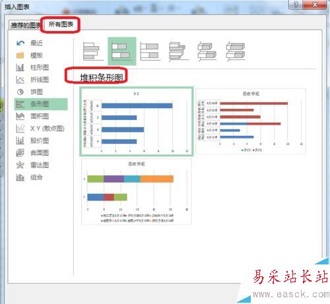The height and width of the screenshot is (304, 330).
Task: Choose the 3-D stacked bar subtype icon
Action: pyautogui.click(x=207, y=51)
